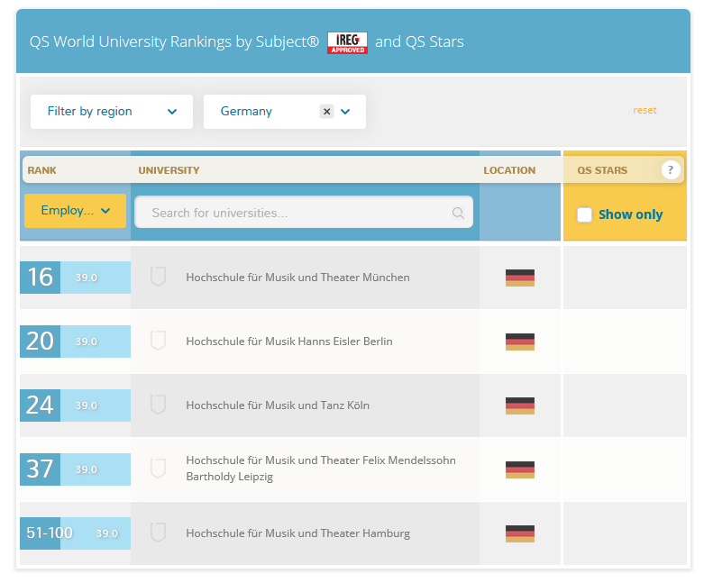The height and width of the screenshot is (583, 704).
Task: Clear the Germany filter with the x icon
Action: tap(327, 112)
